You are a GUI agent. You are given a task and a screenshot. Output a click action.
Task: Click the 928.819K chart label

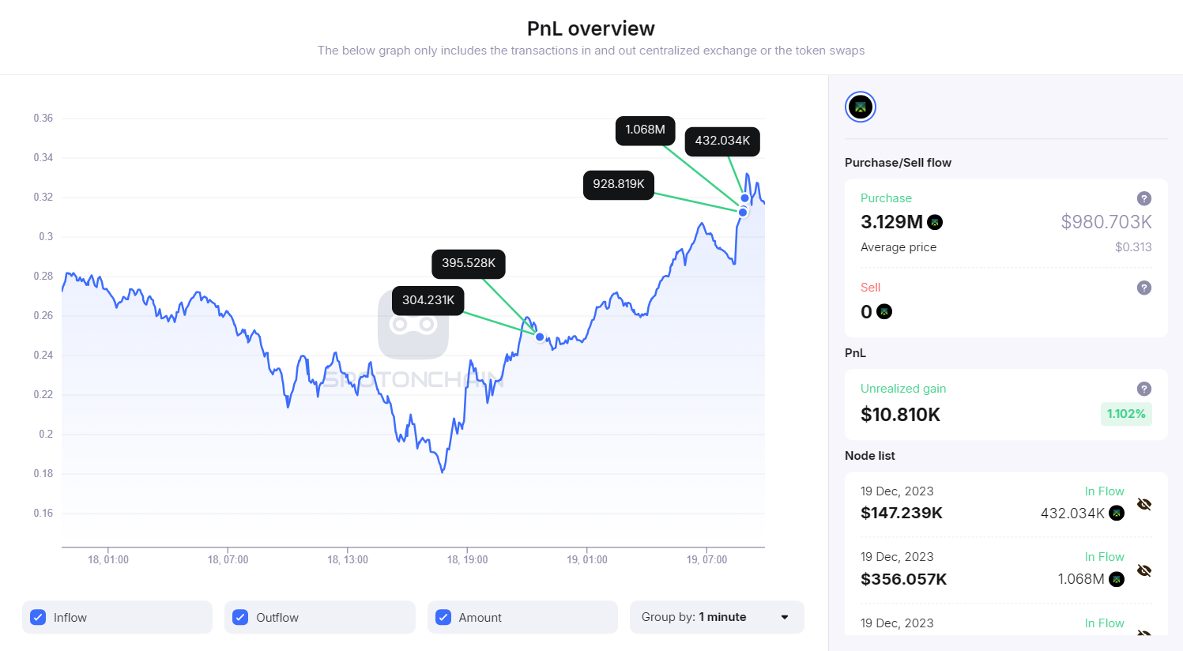click(618, 184)
